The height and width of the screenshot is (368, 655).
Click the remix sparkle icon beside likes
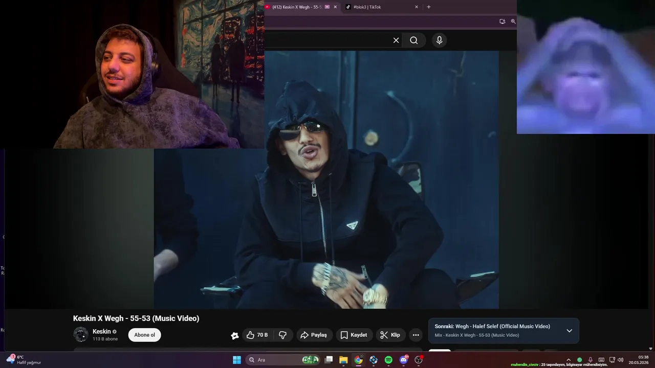click(x=234, y=335)
